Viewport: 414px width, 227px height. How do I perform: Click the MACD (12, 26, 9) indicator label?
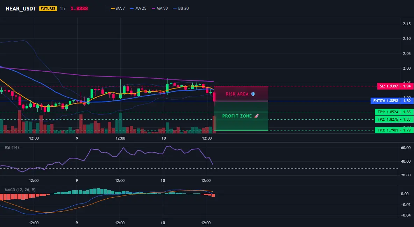[x=20, y=190]
